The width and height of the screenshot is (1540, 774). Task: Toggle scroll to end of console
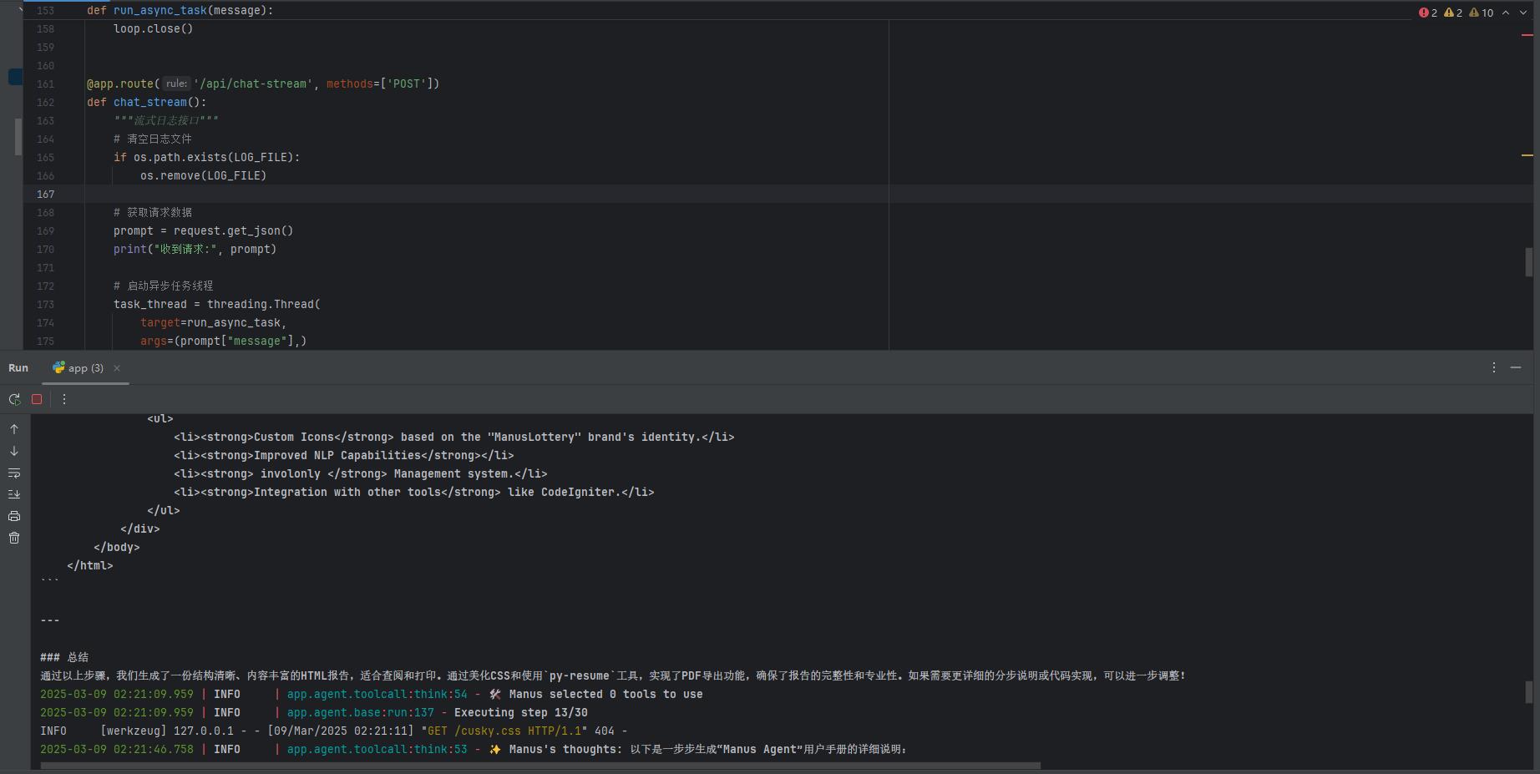14,494
